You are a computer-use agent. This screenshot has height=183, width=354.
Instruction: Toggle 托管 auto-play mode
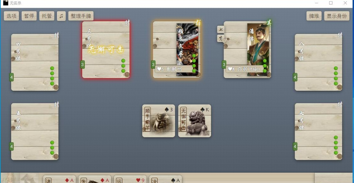[46, 16]
